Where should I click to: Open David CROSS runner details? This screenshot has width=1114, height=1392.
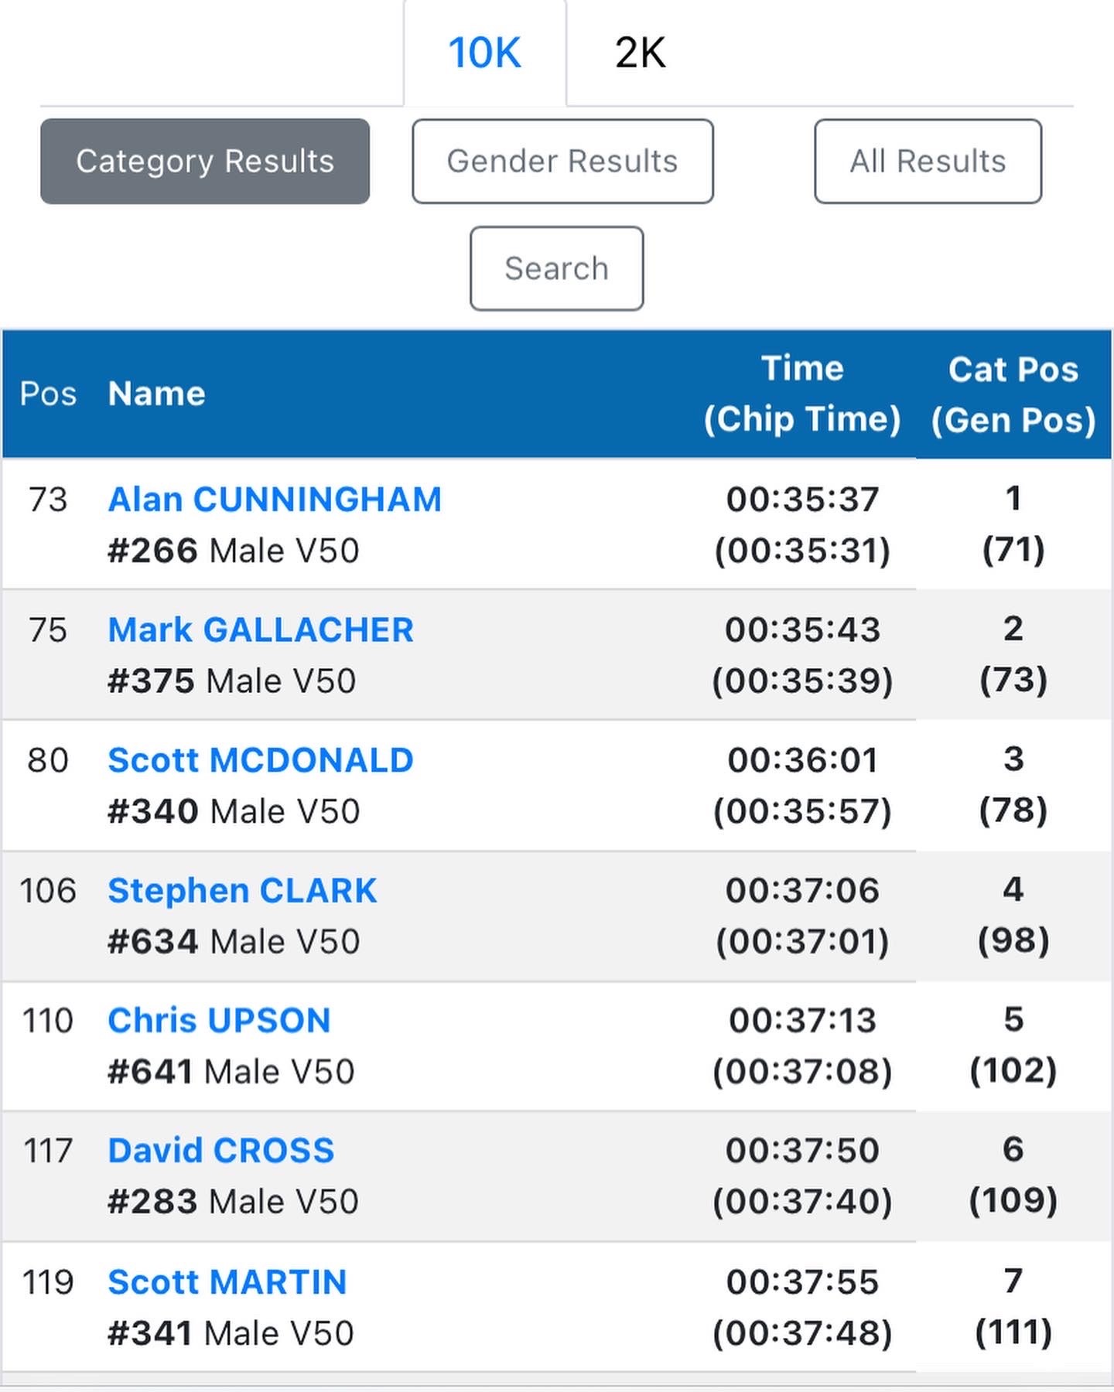click(221, 1151)
